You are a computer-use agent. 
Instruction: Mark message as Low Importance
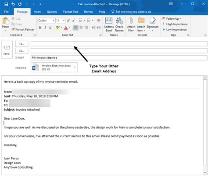click(x=175, y=29)
